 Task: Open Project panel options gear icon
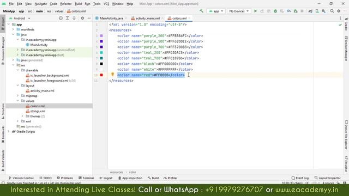point(82,18)
